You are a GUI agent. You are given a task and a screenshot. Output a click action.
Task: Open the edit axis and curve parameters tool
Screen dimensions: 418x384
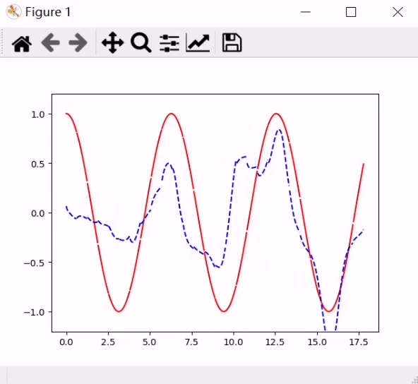point(198,42)
